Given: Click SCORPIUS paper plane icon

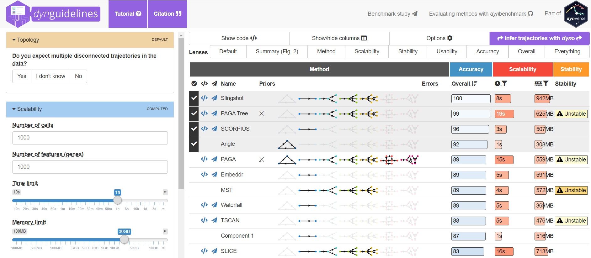Looking at the screenshot, I should pyautogui.click(x=214, y=129).
